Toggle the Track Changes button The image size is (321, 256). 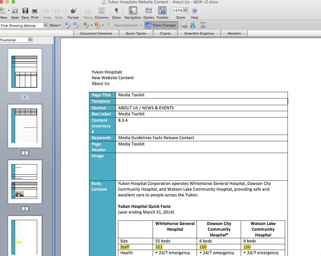(x=161, y=25)
